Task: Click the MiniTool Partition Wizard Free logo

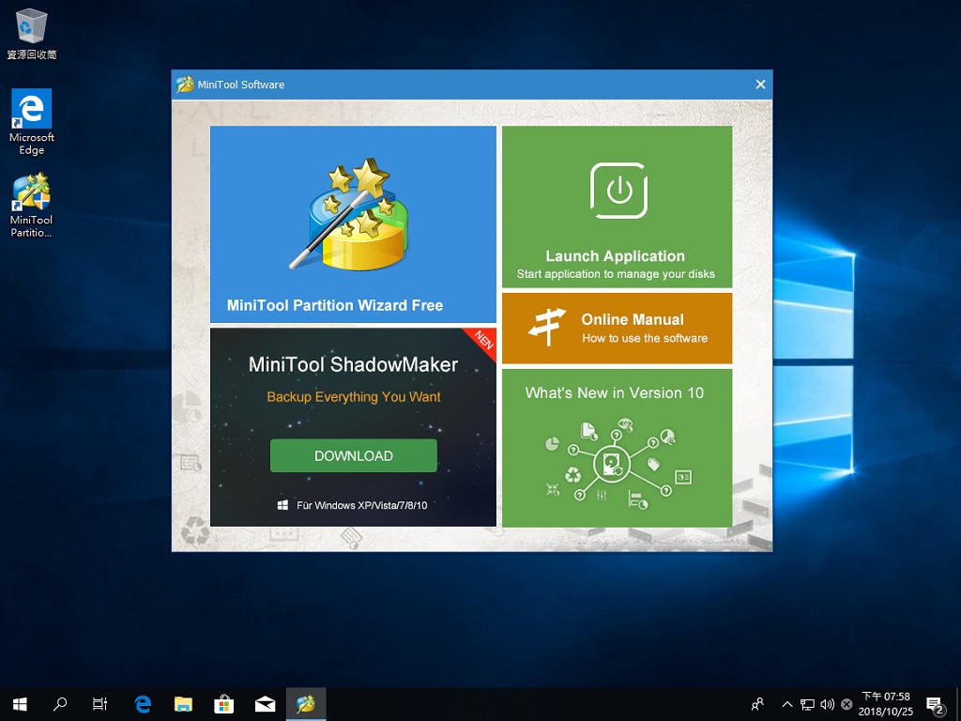Action: pyautogui.click(x=349, y=215)
